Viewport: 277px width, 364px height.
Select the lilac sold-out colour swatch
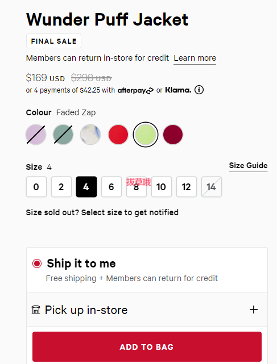tap(36, 135)
